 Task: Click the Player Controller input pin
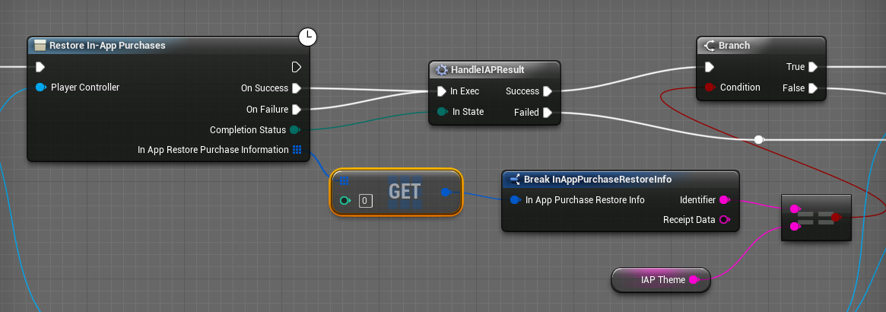click(41, 88)
